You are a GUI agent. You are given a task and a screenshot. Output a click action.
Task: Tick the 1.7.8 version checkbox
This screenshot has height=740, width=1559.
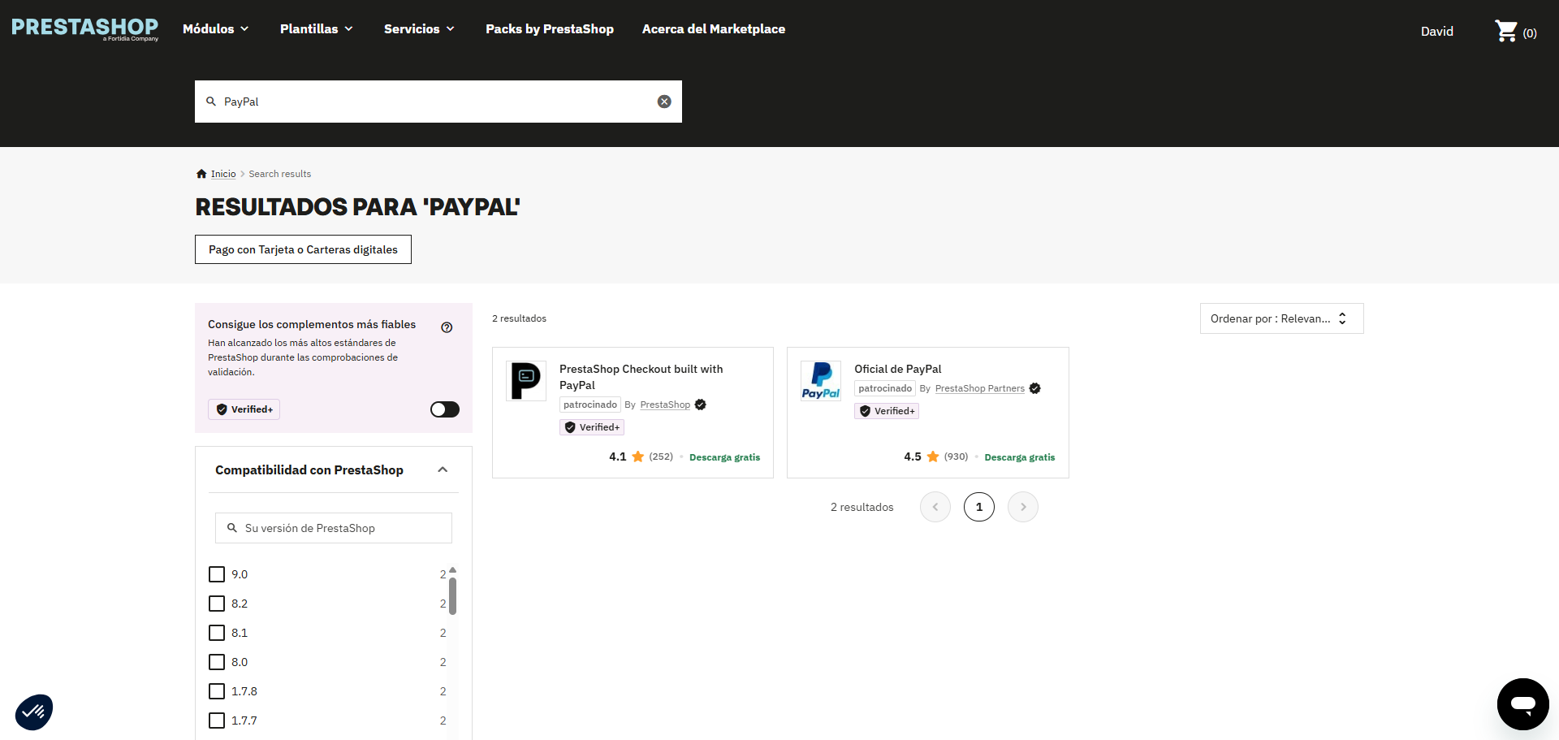click(217, 691)
